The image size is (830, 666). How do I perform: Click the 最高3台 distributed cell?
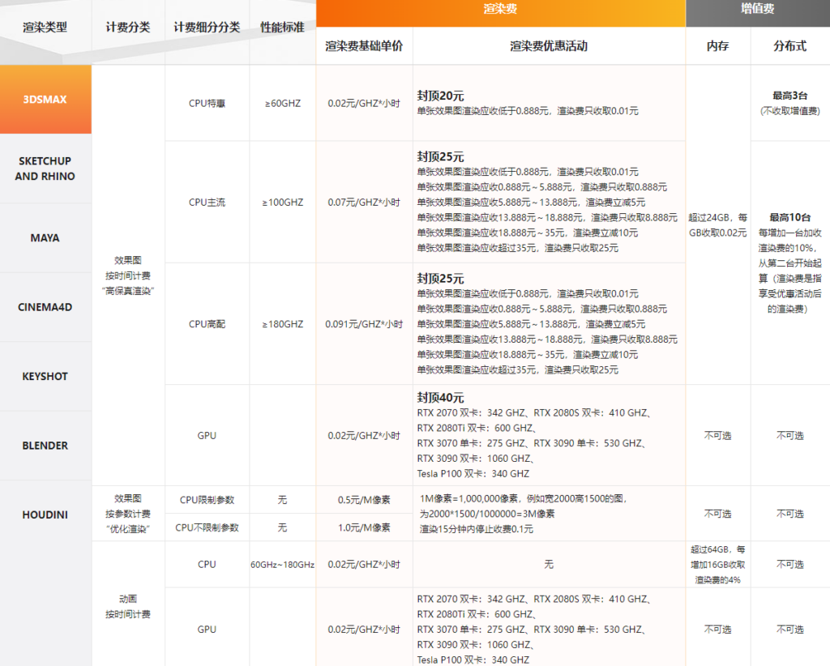pos(789,103)
